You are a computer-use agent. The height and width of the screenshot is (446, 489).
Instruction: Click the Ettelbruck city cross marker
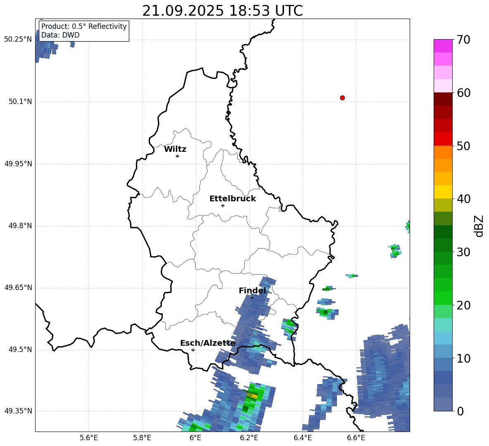click(x=223, y=205)
